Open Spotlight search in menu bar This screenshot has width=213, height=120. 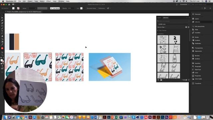point(203,1)
